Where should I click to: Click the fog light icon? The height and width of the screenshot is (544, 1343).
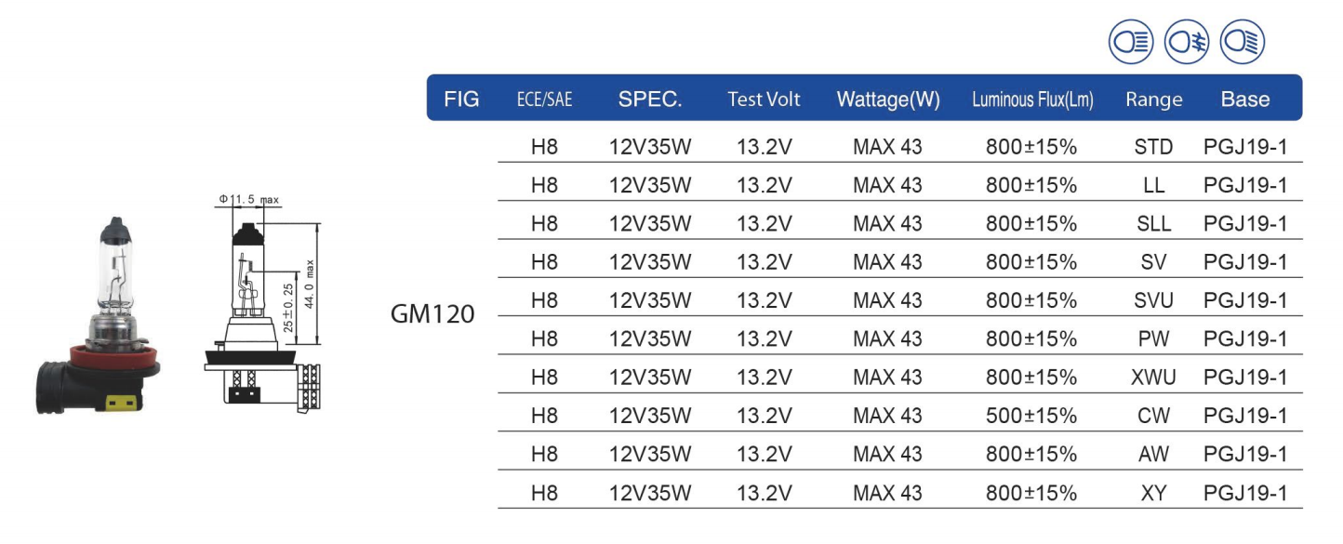click(x=1187, y=42)
